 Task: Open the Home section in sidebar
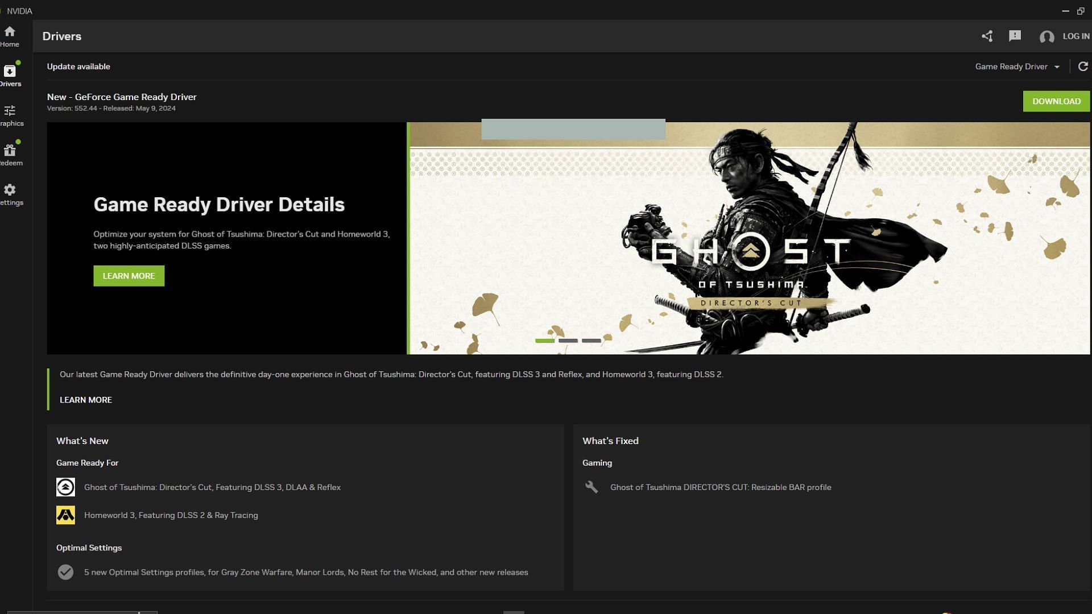pos(10,36)
